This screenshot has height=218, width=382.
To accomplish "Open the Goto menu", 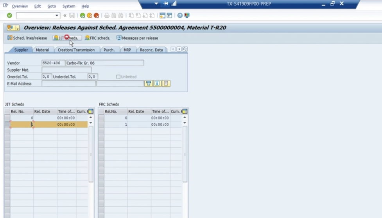I will 52,6.
